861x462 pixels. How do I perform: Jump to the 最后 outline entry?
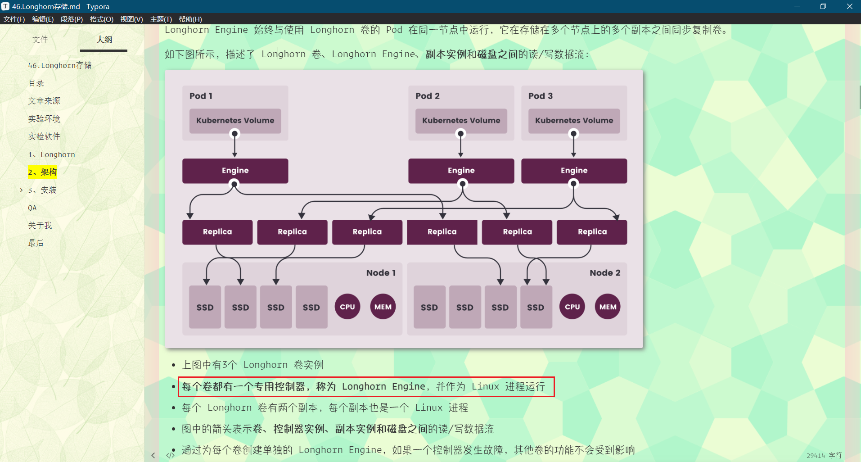pyautogui.click(x=36, y=243)
